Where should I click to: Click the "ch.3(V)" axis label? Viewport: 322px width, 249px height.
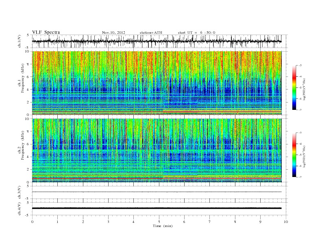(19, 192)
